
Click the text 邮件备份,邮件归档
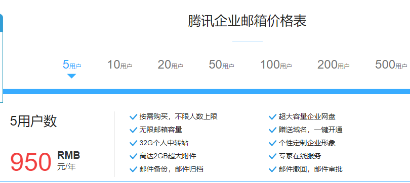171,169
